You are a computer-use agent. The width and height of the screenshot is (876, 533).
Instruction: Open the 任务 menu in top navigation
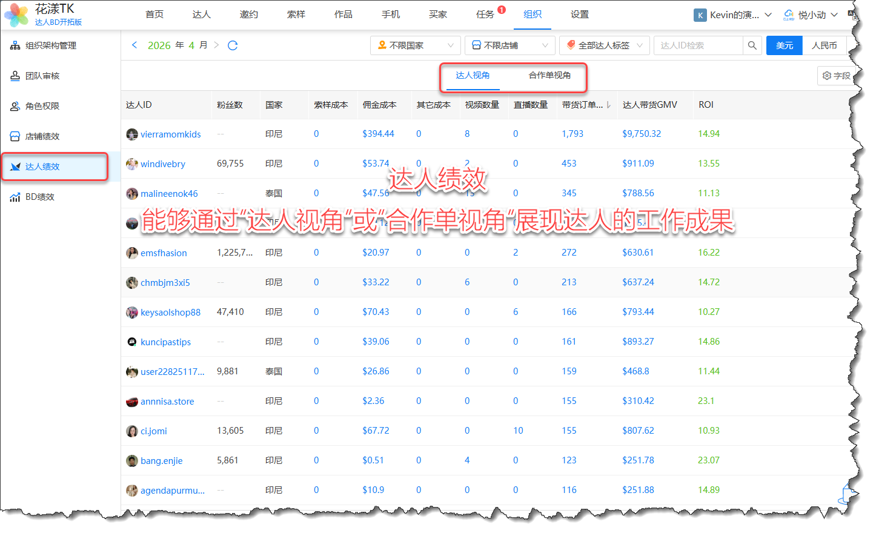point(485,15)
